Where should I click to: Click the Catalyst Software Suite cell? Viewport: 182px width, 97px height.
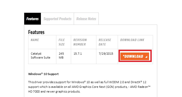point(41,55)
